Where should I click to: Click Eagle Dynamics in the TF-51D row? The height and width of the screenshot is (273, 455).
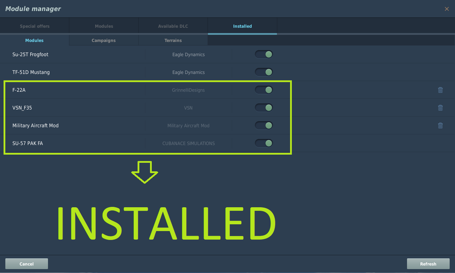[188, 72]
